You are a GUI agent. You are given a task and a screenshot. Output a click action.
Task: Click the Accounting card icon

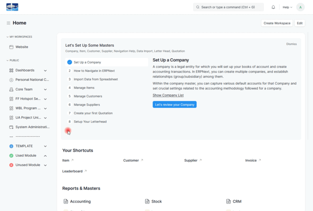66,201
